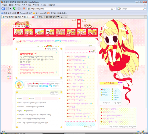The height and width of the screenshot is (134, 148).
Task: Click the Pass input field in guestbook
Action: tap(38, 98)
